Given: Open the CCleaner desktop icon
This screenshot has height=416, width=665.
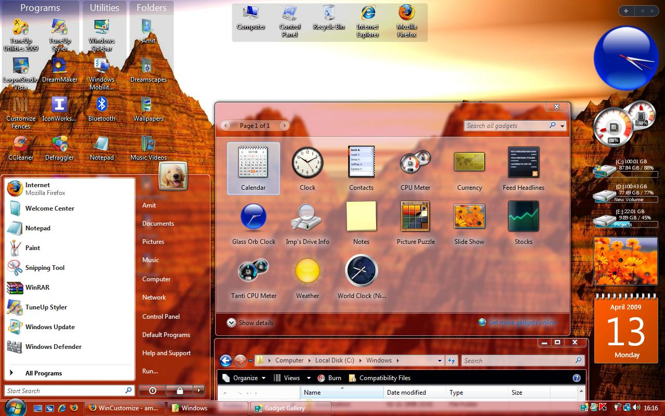Looking at the screenshot, I should [x=20, y=148].
